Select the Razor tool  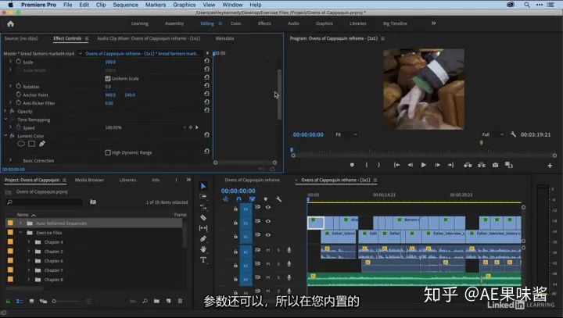click(x=203, y=217)
